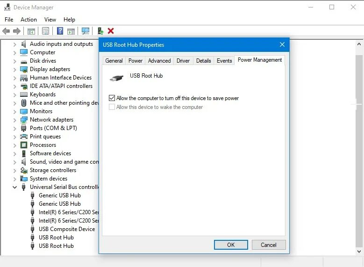Open the Action menu
This screenshot has width=364, height=267.
29,20
